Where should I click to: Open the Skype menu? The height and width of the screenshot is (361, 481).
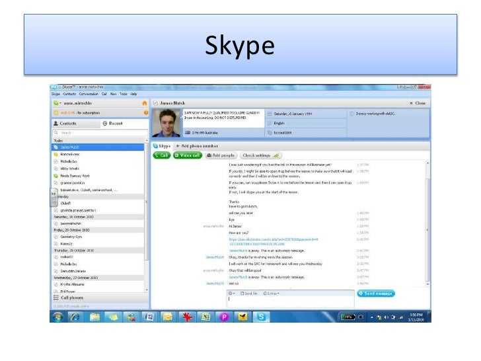55,94
